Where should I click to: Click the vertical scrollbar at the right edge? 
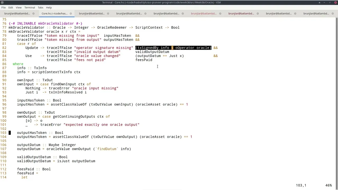[x=336, y=79]
